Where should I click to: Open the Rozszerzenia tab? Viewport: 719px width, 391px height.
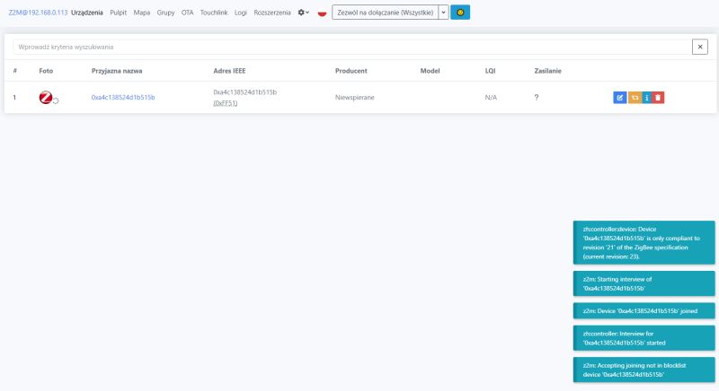coord(272,13)
